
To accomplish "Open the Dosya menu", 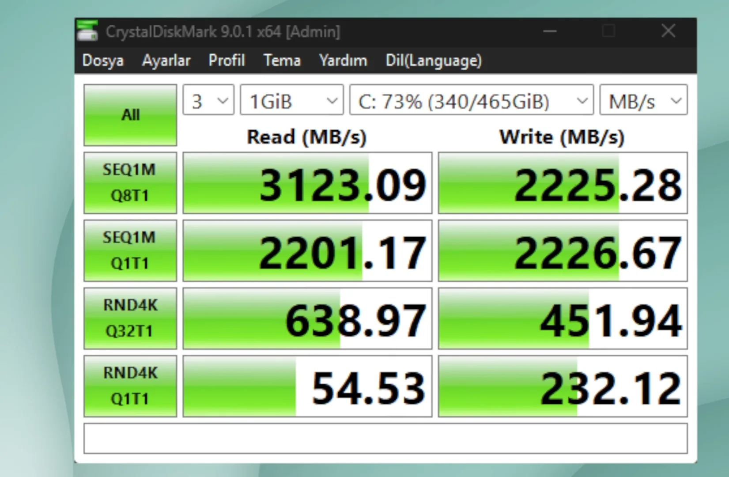I will point(103,61).
